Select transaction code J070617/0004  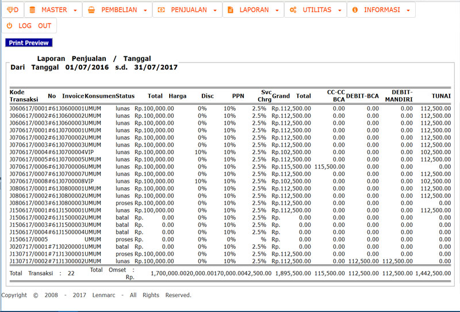point(28,152)
